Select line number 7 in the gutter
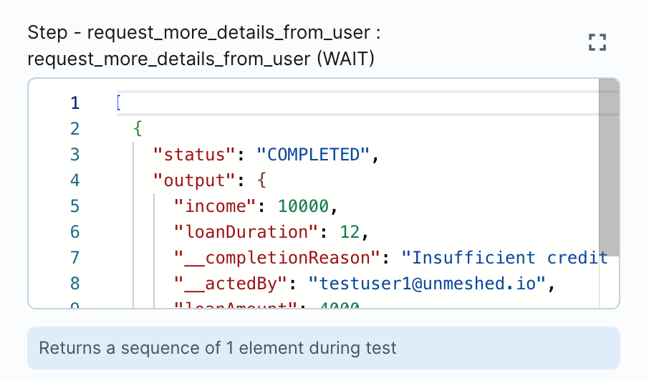 point(75,258)
